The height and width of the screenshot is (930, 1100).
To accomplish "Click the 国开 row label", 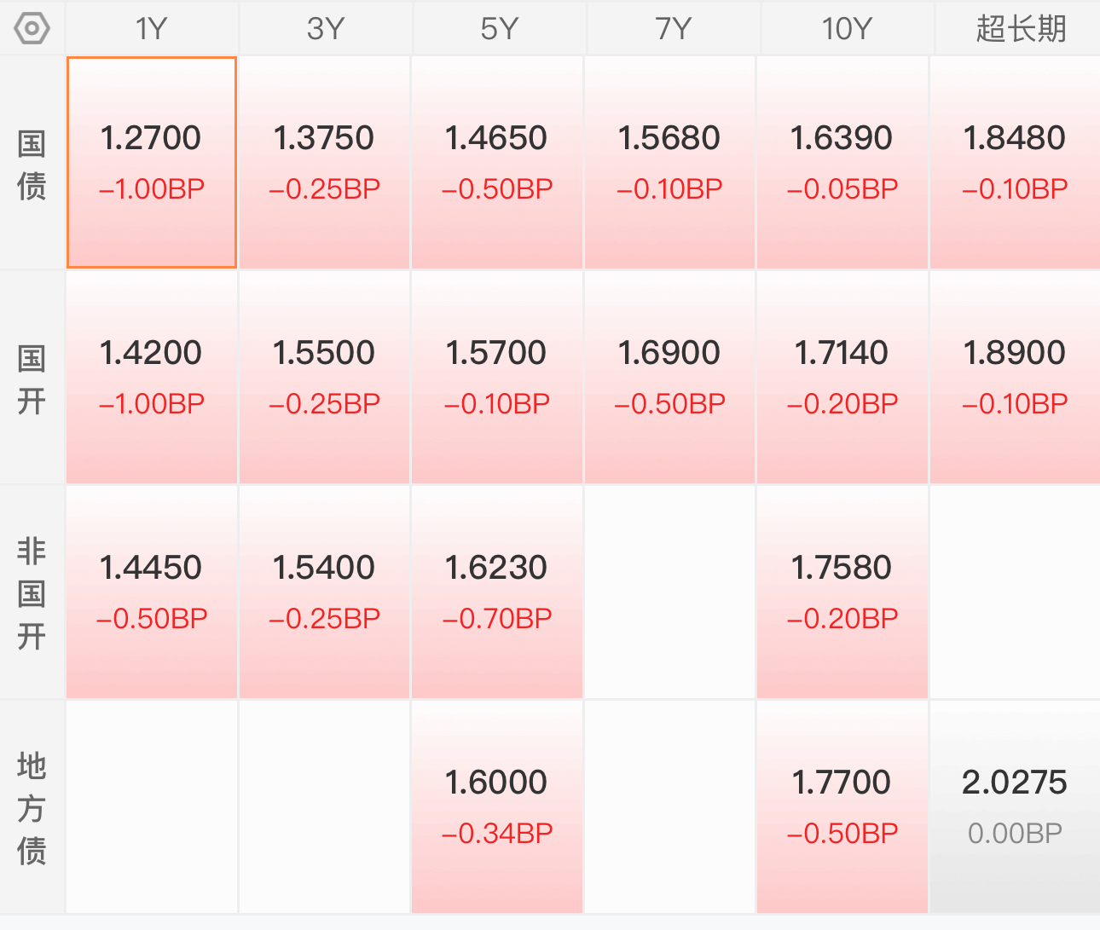I will (32, 378).
